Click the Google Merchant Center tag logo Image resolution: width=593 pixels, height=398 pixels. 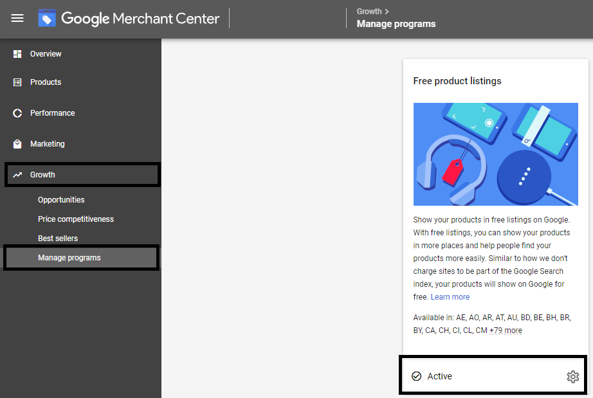pos(47,18)
